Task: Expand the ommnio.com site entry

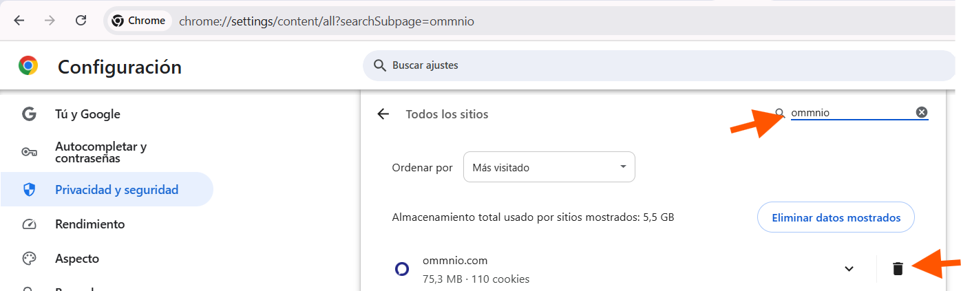Action: pos(849,268)
